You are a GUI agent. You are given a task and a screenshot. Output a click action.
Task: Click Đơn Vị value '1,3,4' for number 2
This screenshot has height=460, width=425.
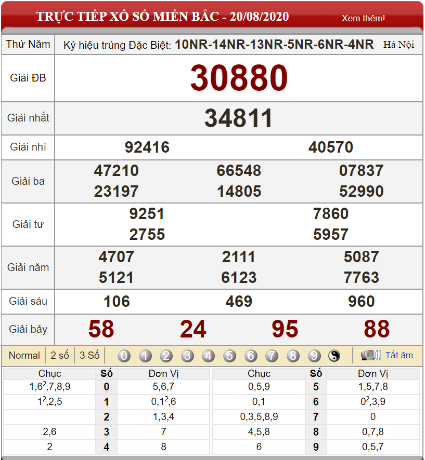point(163,416)
